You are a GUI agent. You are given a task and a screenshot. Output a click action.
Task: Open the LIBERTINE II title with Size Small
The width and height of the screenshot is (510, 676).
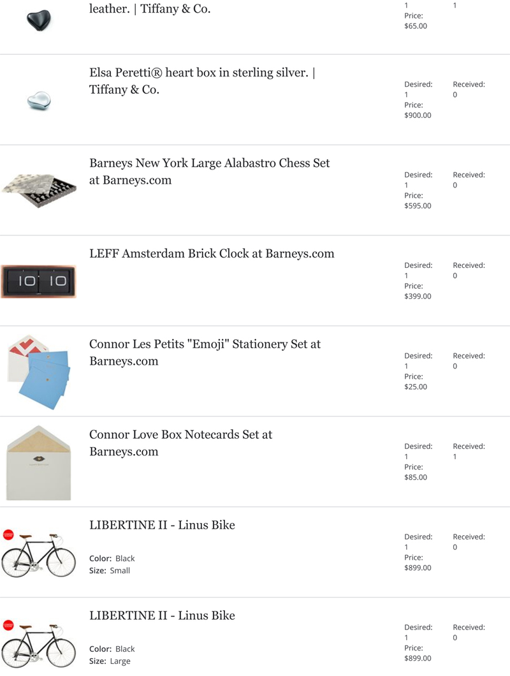pos(162,525)
